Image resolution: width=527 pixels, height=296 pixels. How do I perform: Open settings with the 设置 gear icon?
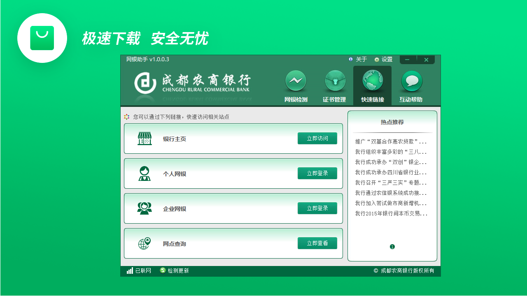click(x=378, y=59)
